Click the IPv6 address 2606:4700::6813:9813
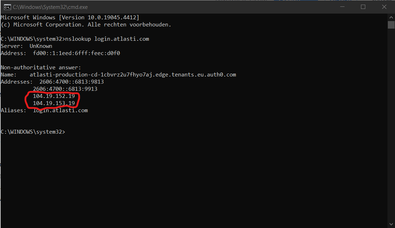 (x=72, y=82)
